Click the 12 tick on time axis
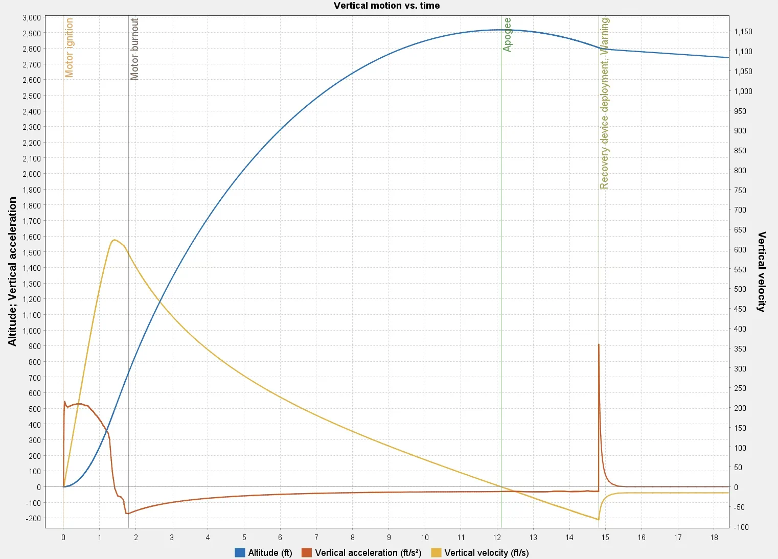The height and width of the screenshot is (559, 778). [x=497, y=537]
